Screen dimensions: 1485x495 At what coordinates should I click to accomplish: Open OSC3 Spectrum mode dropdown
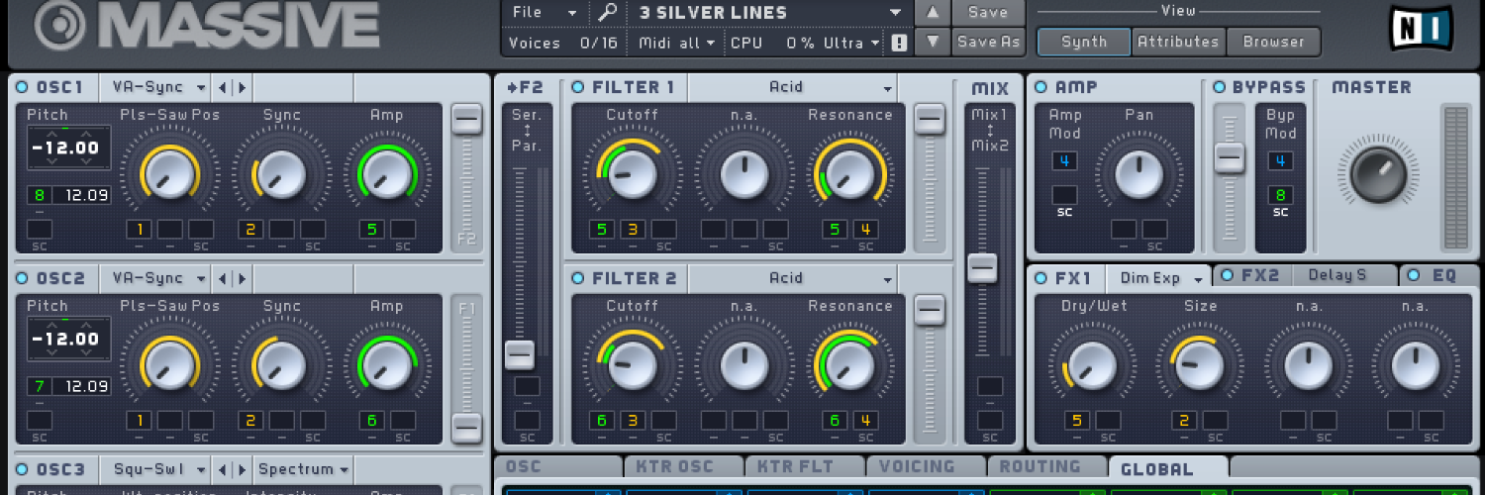pyautogui.click(x=303, y=469)
